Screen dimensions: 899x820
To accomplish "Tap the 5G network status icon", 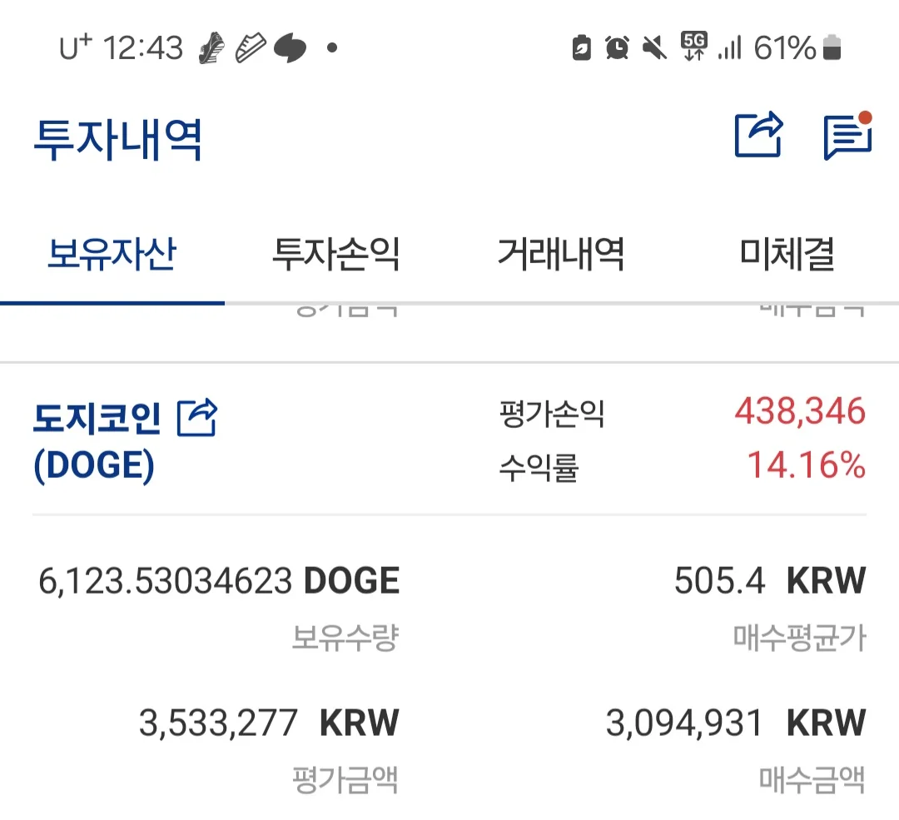I will click(x=693, y=47).
